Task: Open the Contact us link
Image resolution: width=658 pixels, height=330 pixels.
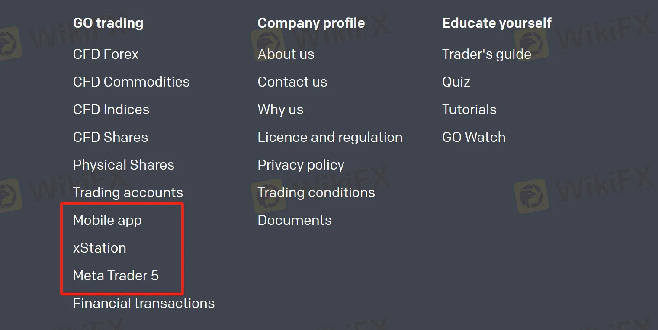Action: pyautogui.click(x=292, y=82)
